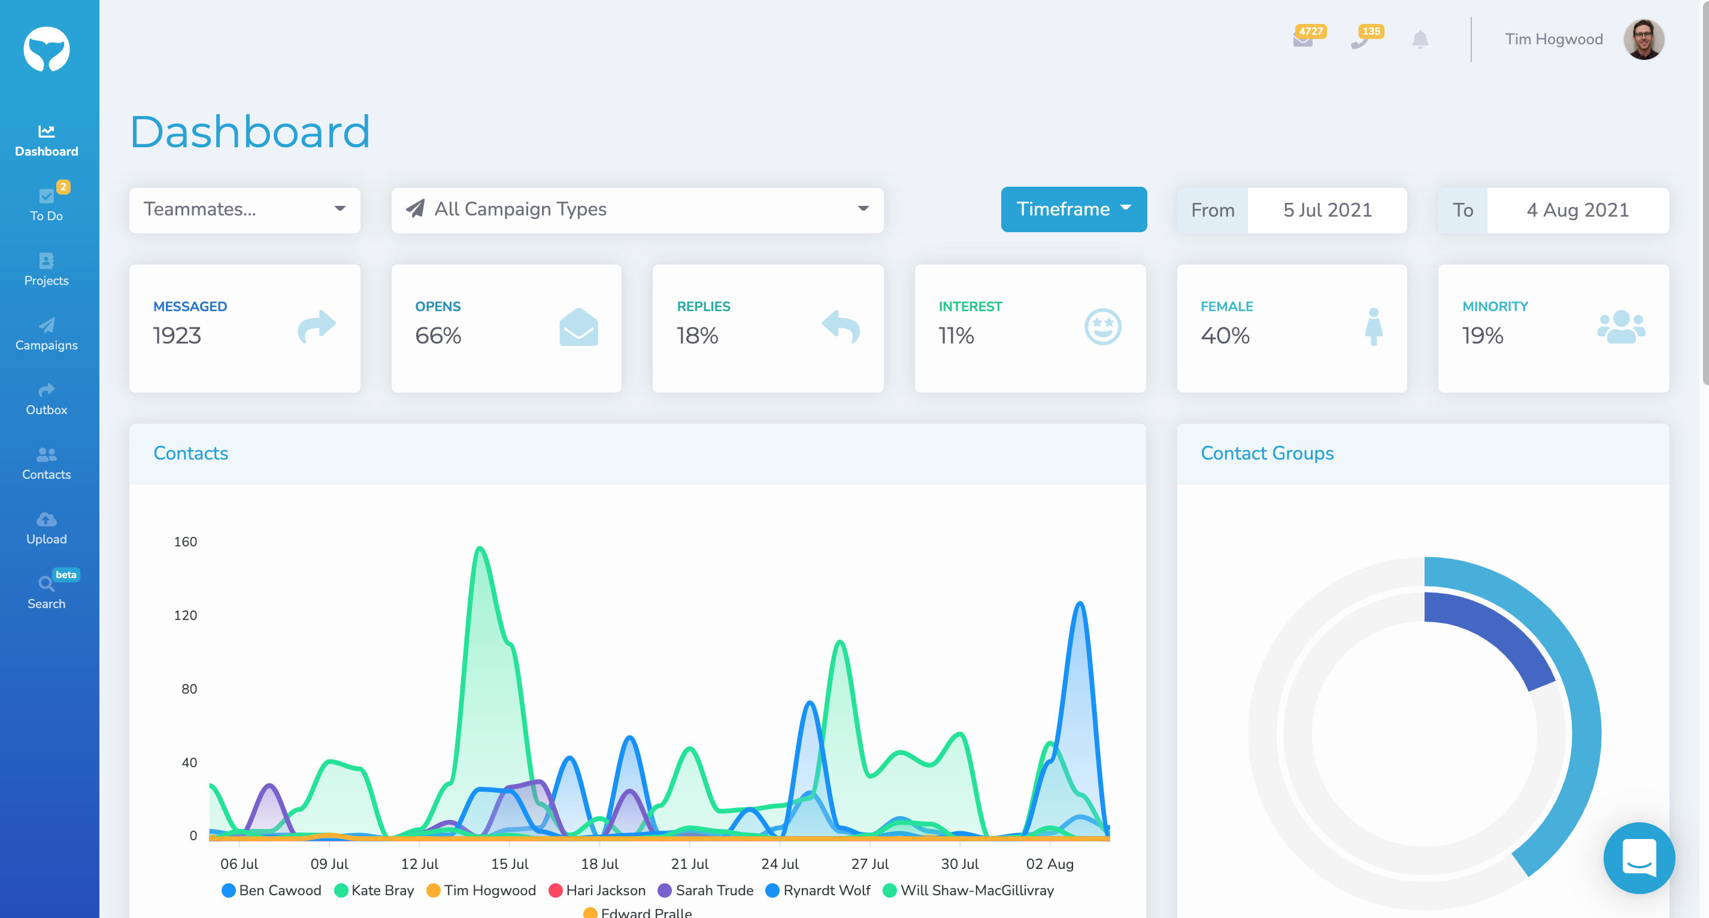Open the Messaged 1923 stat card
Viewport: 1709px width, 918px height.
tap(244, 328)
